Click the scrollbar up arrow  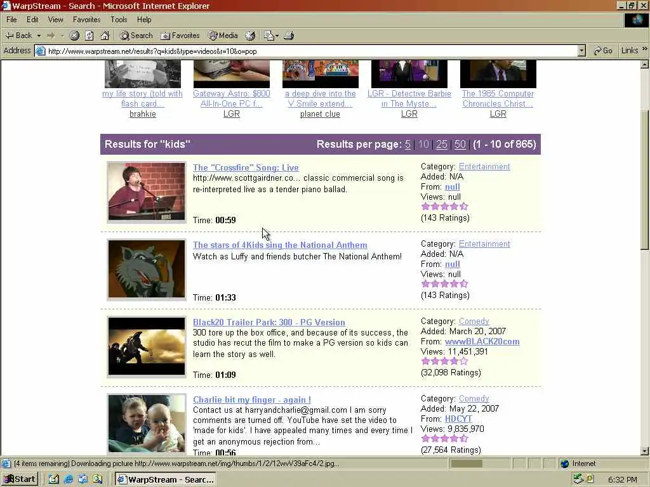(x=645, y=64)
